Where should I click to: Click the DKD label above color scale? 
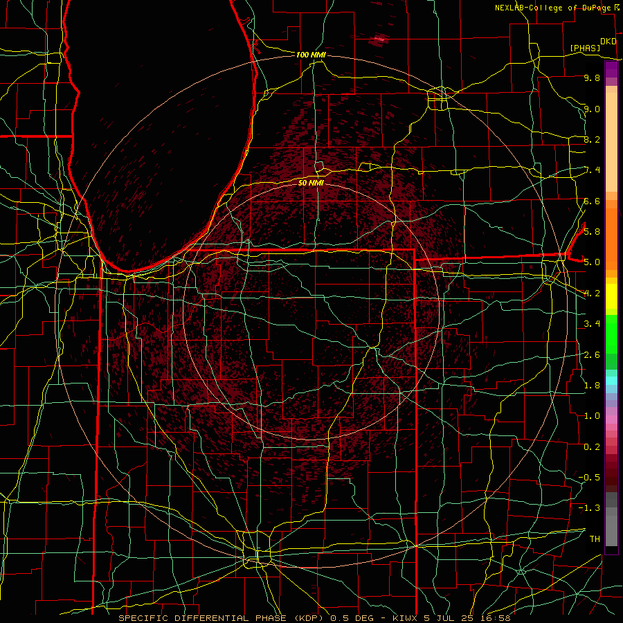point(608,42)
